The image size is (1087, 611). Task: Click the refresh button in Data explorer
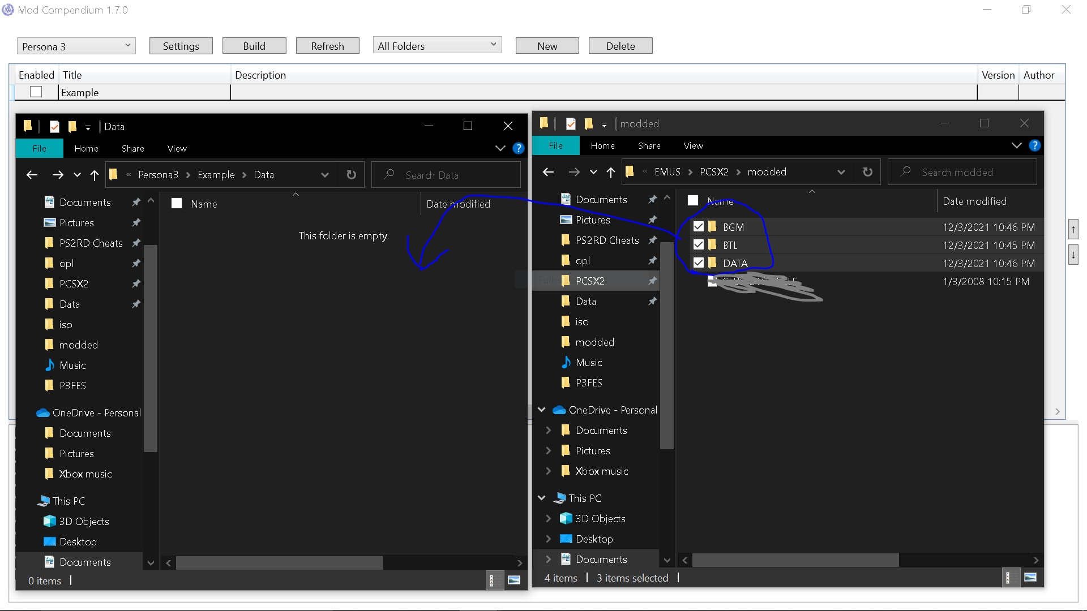point(350,175)
